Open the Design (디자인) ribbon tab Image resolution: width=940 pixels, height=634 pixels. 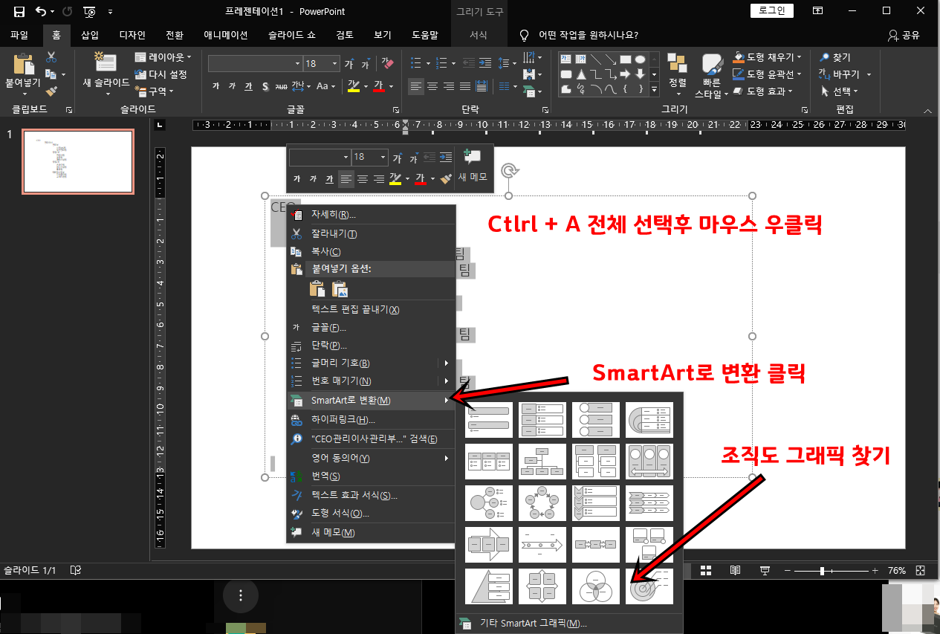[x=132, y=35]
